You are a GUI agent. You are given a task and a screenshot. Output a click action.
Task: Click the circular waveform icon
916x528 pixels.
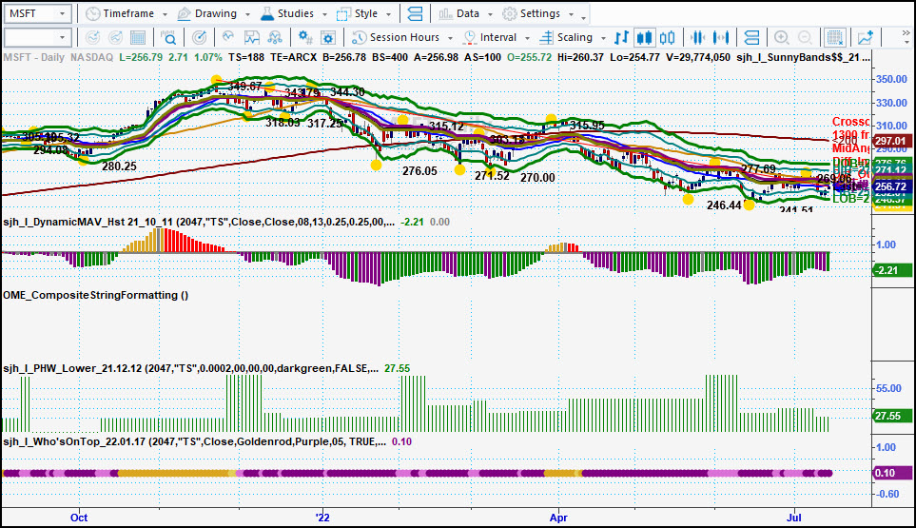click(228, 37)
